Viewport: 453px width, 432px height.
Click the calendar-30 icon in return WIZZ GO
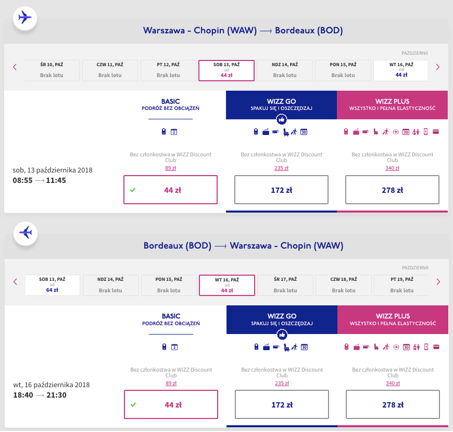[x=304, y=347]
